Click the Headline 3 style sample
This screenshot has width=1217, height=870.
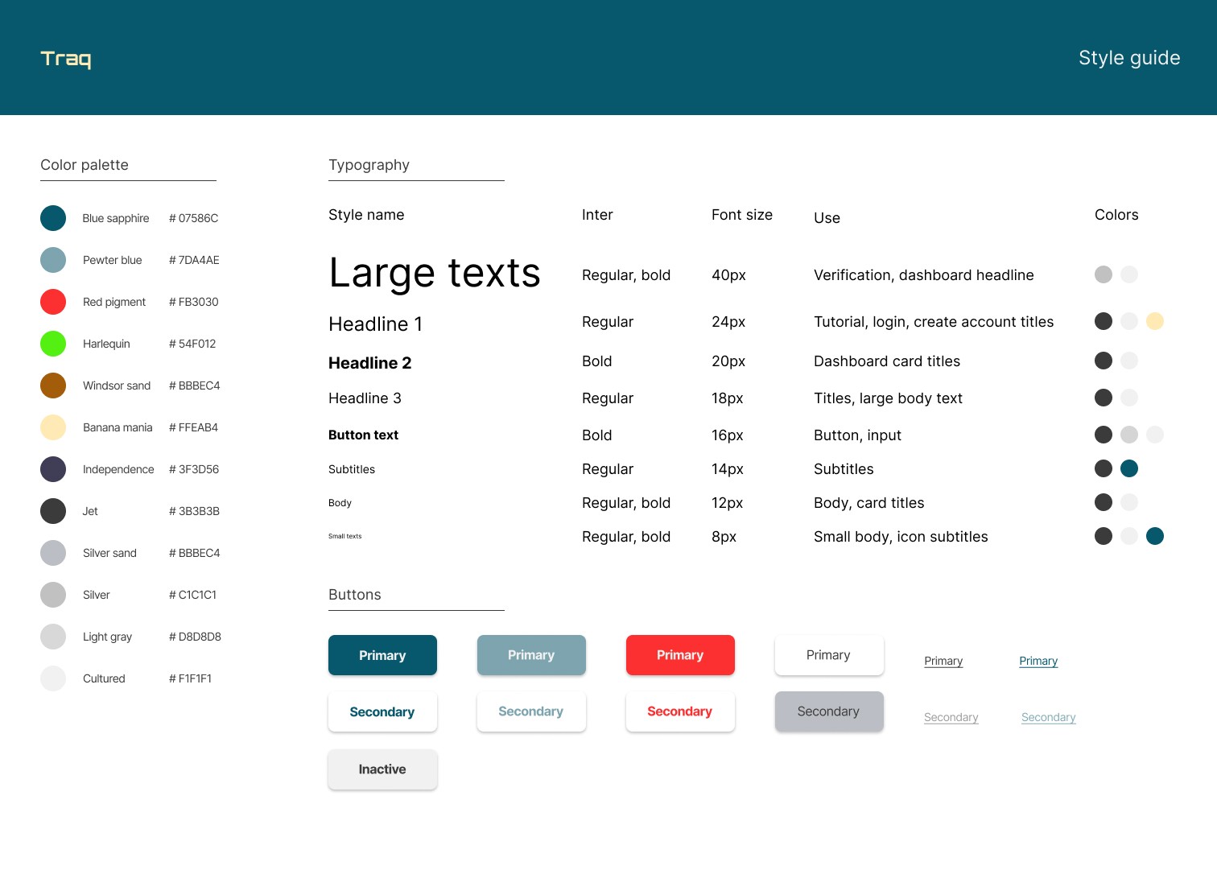(365, 398)
